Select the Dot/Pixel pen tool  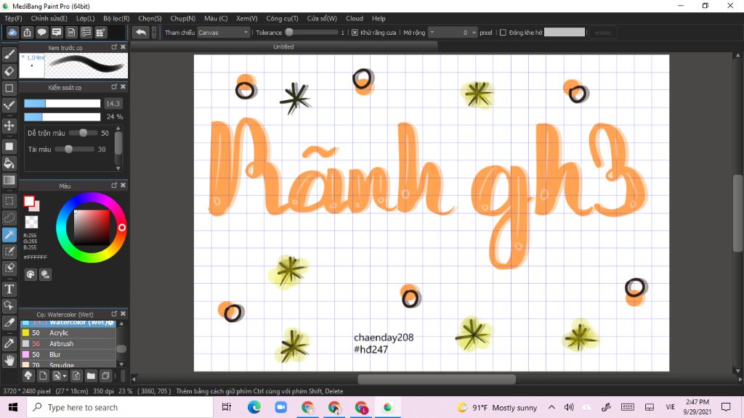pyautogui.click(x=9, y=105)
